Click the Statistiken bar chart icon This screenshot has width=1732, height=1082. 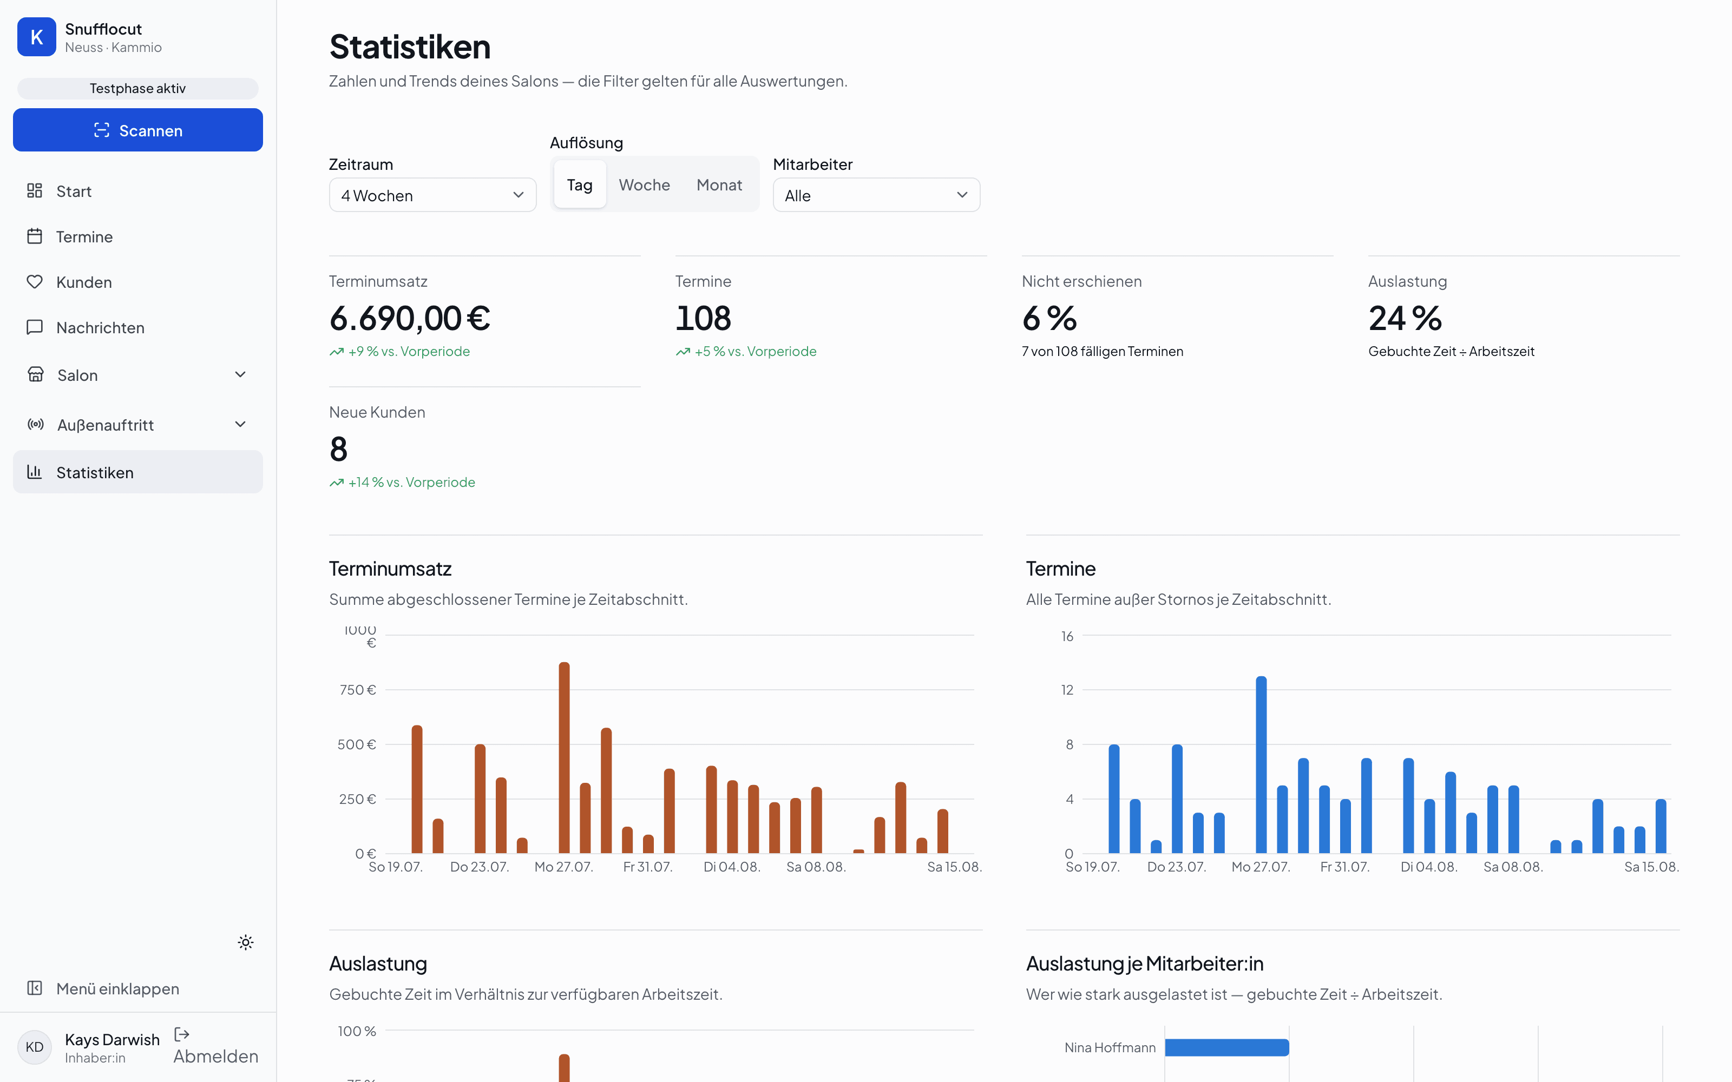34,472
